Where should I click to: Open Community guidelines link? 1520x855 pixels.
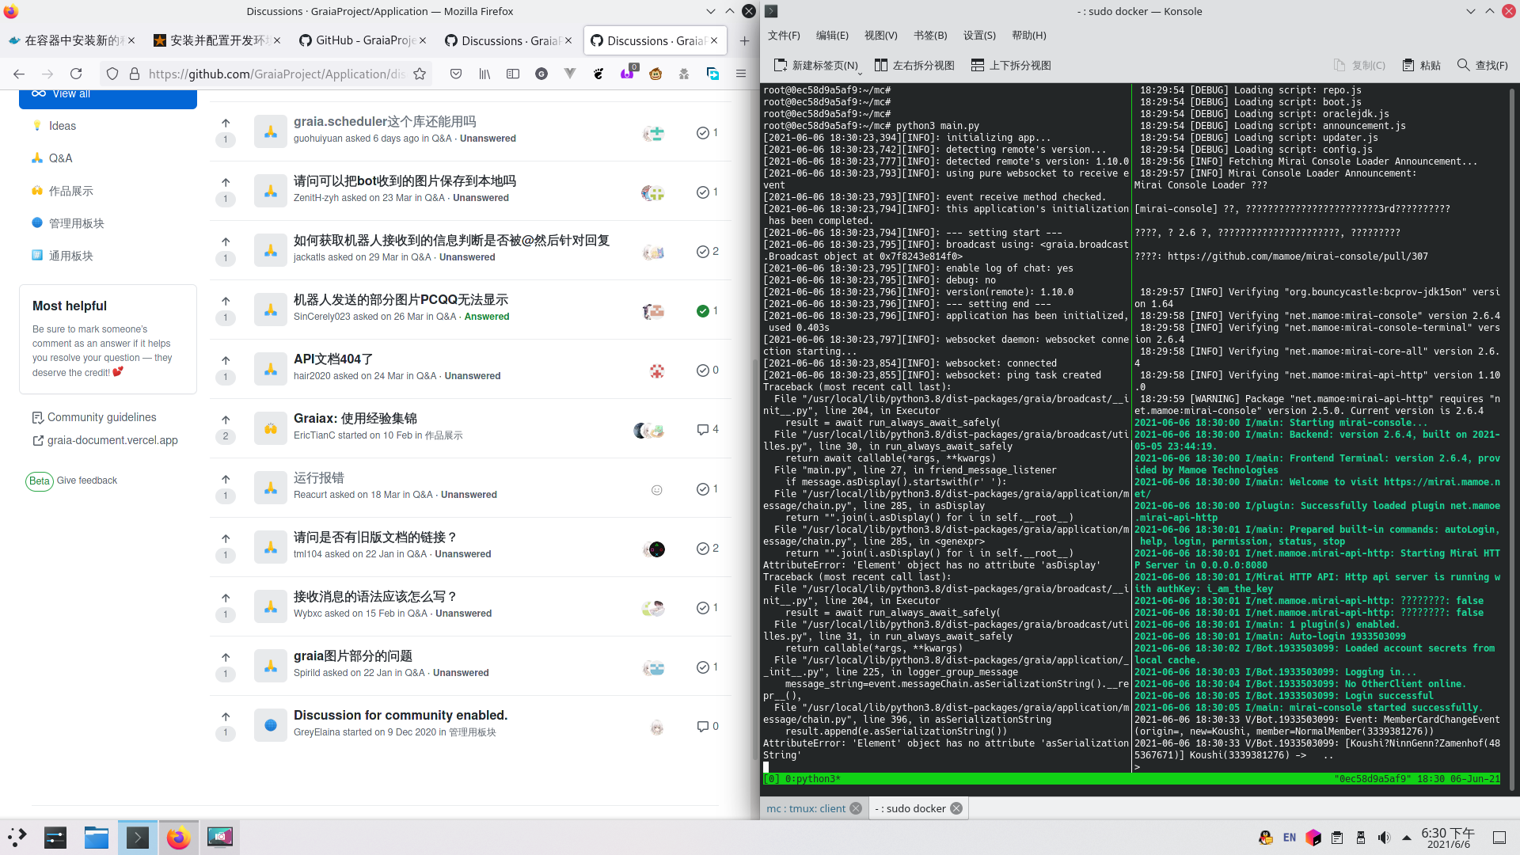point(101,417)
